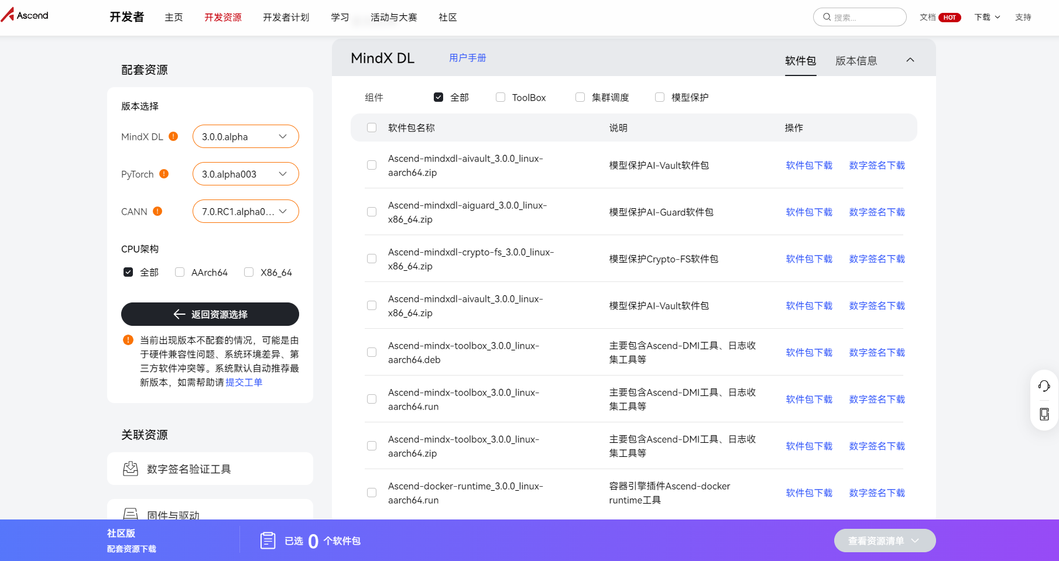1059x561 pixels.
Task: Click the 开发者 site title
Action: [127, 17]
